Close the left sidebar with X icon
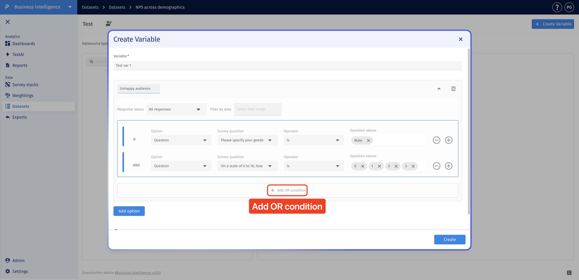Screen dimensions: 579x280 click(x=8, y=22)
